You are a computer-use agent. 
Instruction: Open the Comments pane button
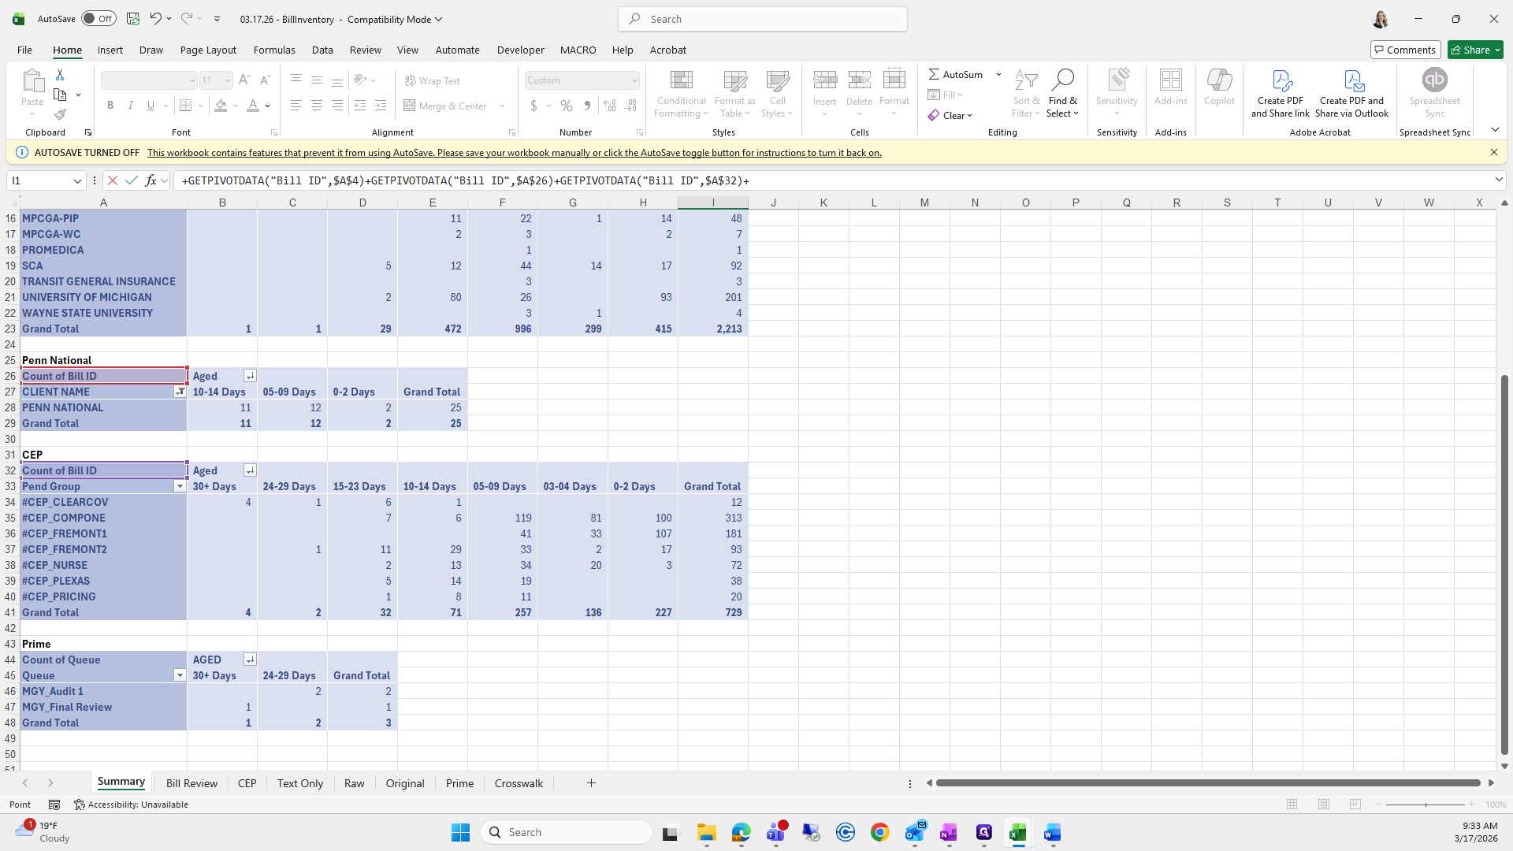click(x=1405, y=50)
